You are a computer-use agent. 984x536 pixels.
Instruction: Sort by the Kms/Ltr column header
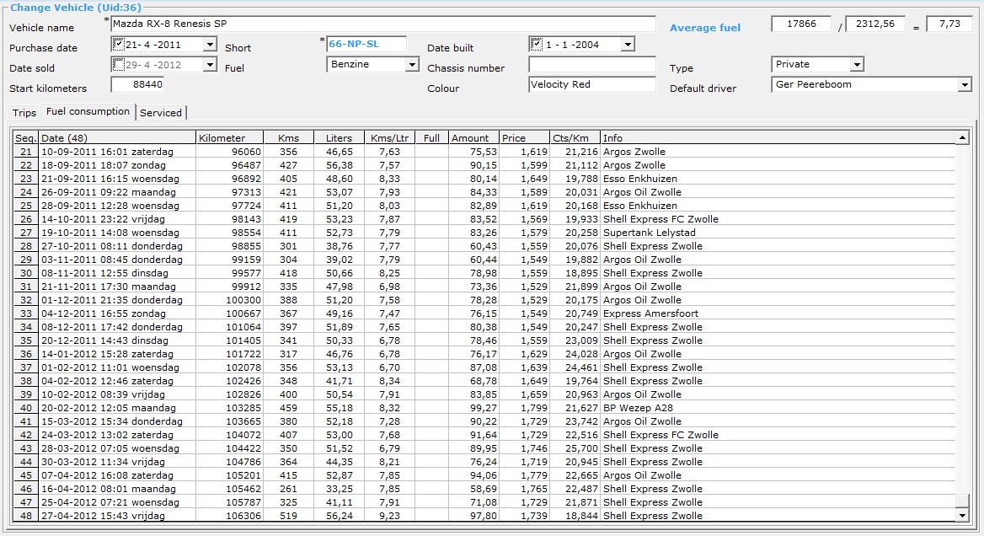(390, 138)
